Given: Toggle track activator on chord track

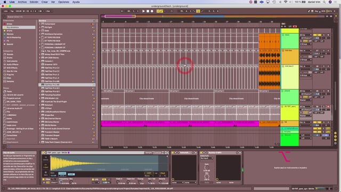Looking at the screenshot, I should (317, 91).
